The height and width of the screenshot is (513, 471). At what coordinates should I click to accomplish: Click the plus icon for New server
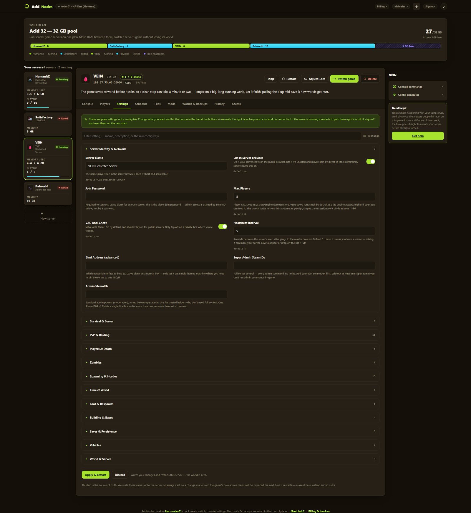[42, 214]
